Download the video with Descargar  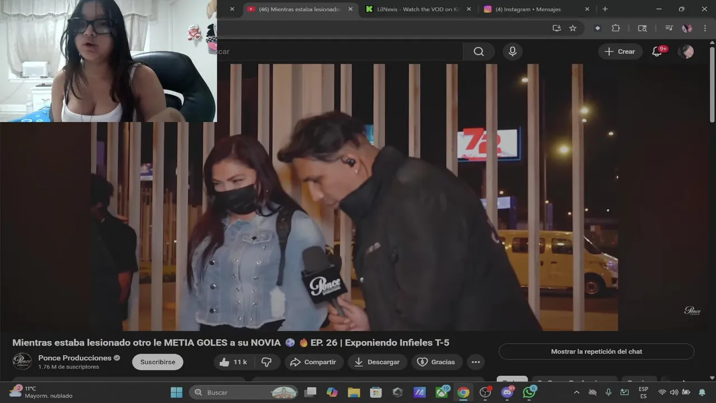(378, 362)
